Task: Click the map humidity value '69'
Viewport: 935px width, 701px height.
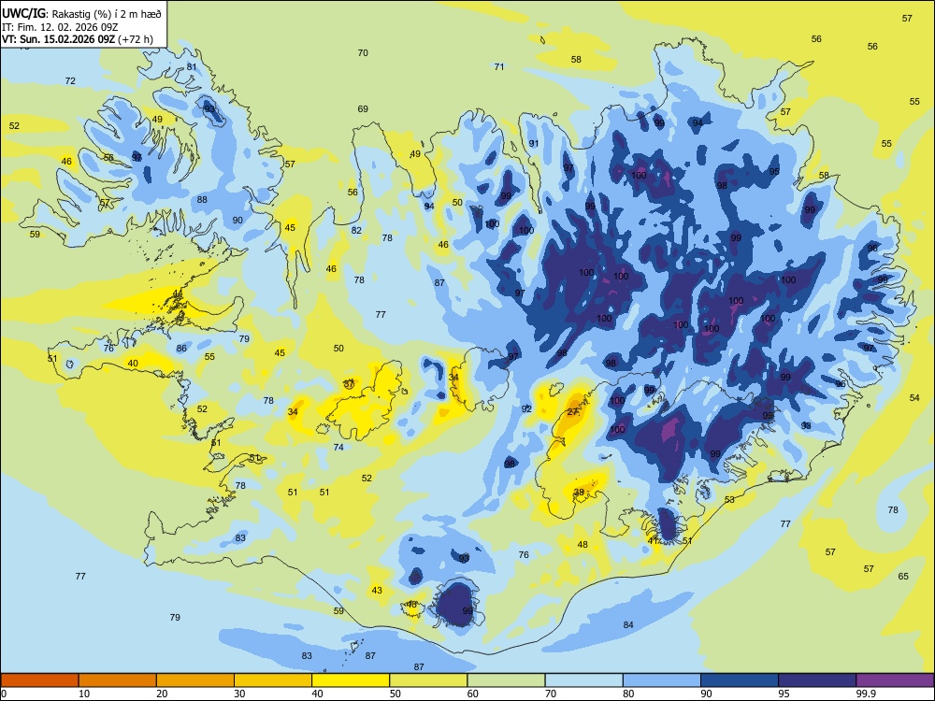Action: pyautogui.click(x=363, y=109)
